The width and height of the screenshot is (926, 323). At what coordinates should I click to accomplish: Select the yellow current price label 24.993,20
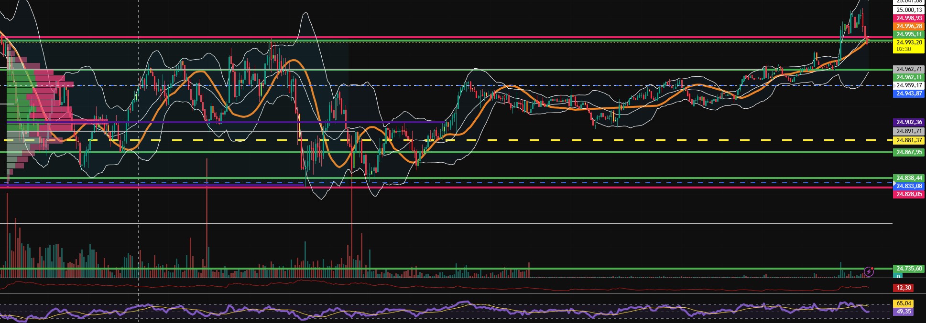[908, 42]
